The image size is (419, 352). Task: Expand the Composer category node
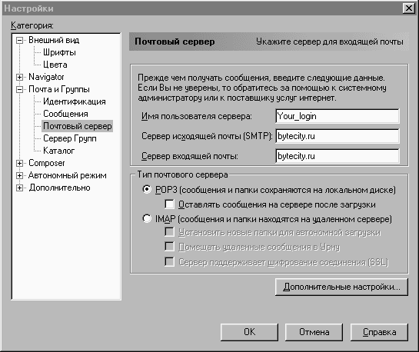click(19, 163)
